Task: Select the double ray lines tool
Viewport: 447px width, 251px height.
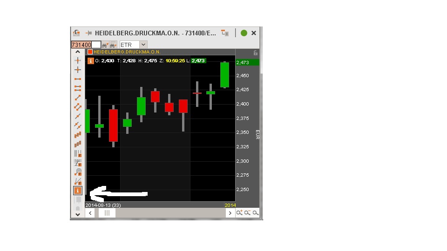Action: [x=78, y=125]
